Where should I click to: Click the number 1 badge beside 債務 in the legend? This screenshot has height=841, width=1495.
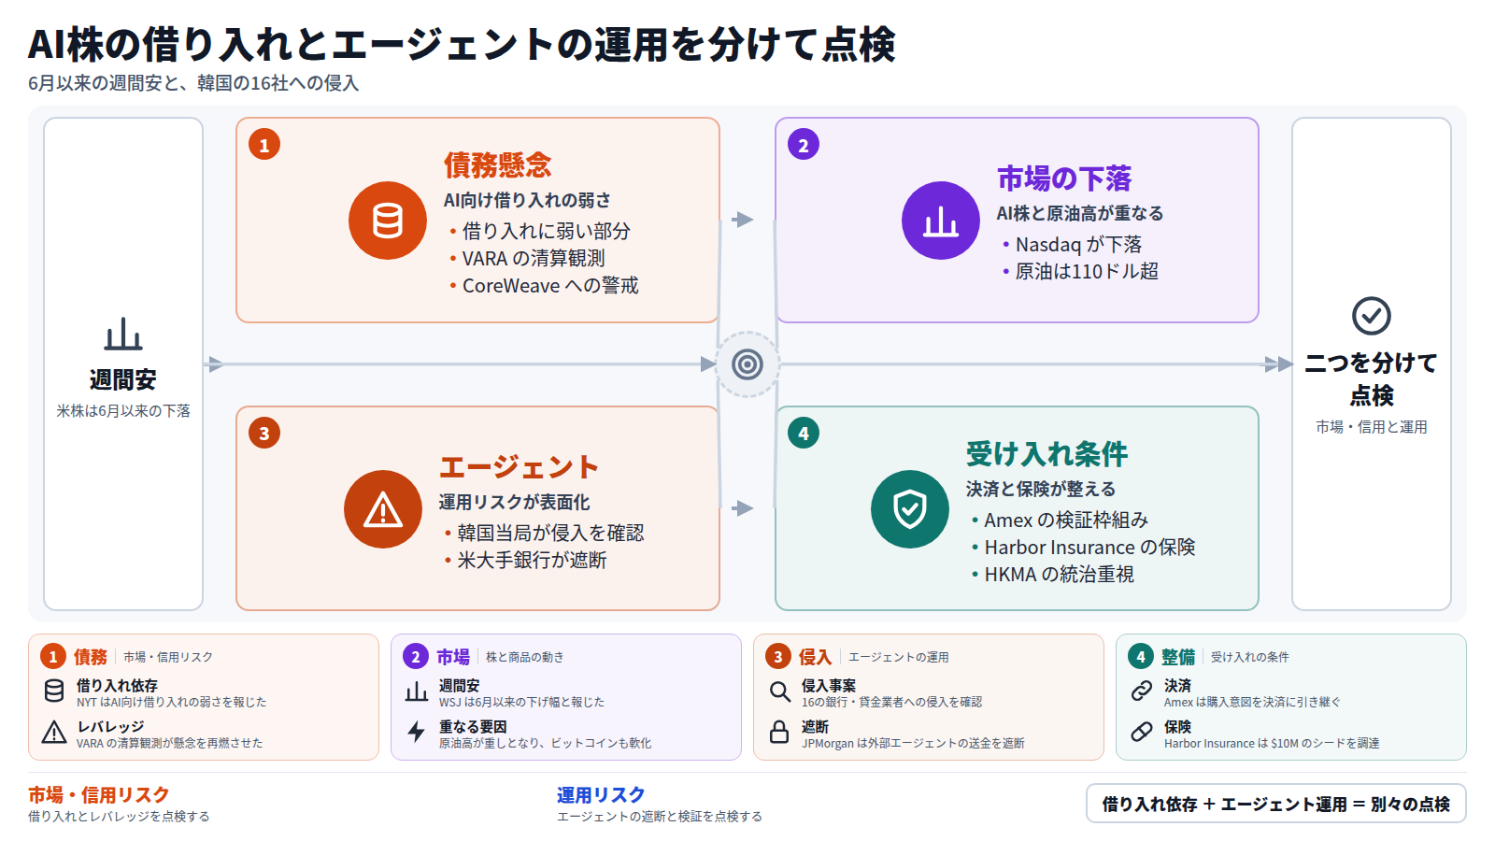pyautogui.click(x=53, y=657)
